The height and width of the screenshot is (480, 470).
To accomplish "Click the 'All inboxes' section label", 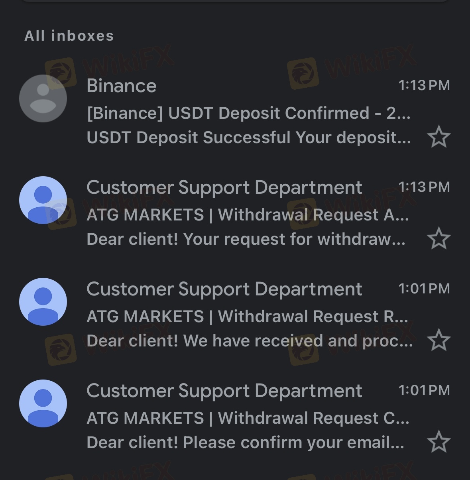I will tap(69, 36).
